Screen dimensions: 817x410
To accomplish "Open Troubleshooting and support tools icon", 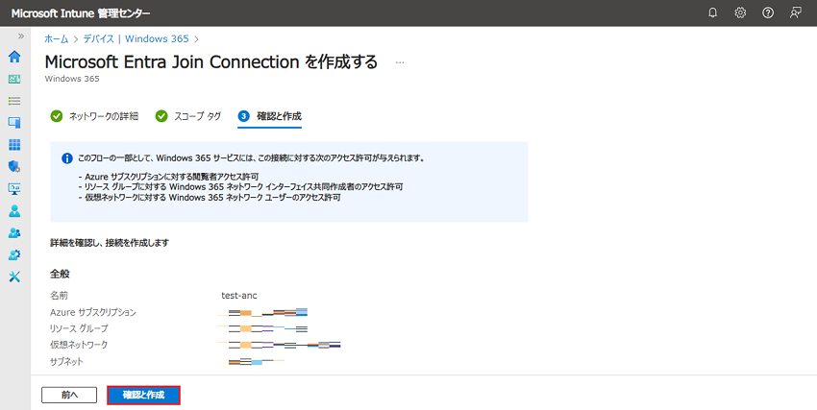I will click(x=14, y=277).
